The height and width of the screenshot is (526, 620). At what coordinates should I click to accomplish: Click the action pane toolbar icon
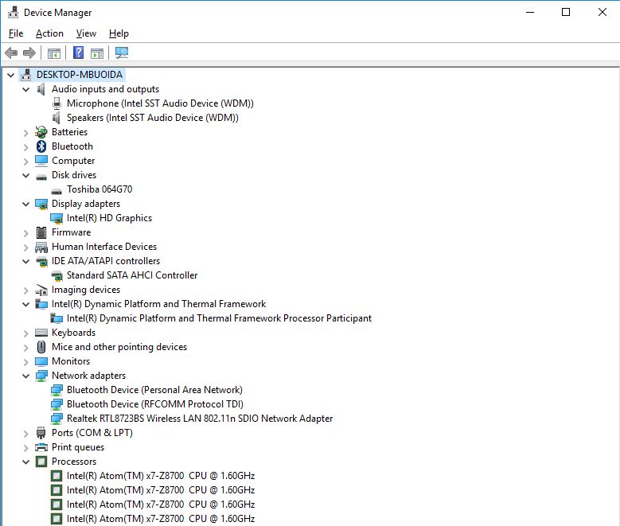pyautogui.click(x=97, y=53)
